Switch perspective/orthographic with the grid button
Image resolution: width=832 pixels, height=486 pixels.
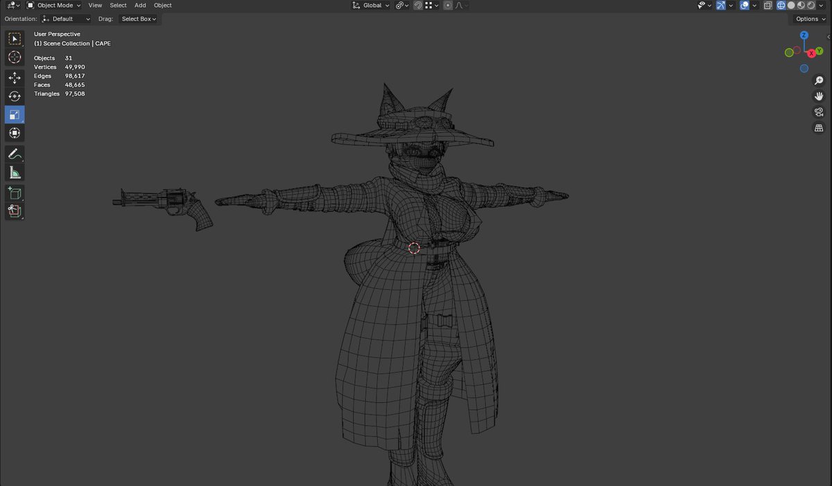point(819,128)
